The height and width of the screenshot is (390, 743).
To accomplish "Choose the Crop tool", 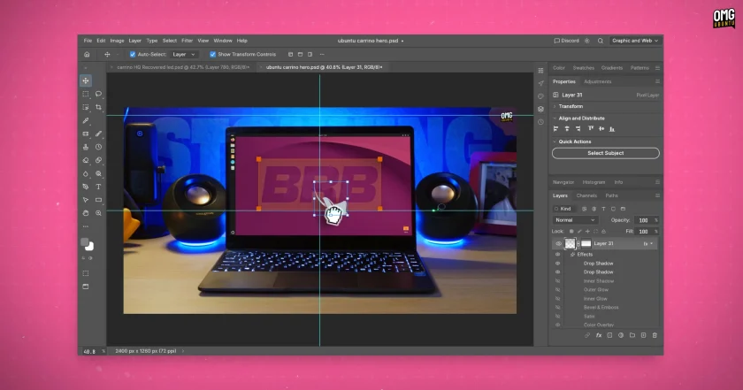I will click(x=98, y=107).
